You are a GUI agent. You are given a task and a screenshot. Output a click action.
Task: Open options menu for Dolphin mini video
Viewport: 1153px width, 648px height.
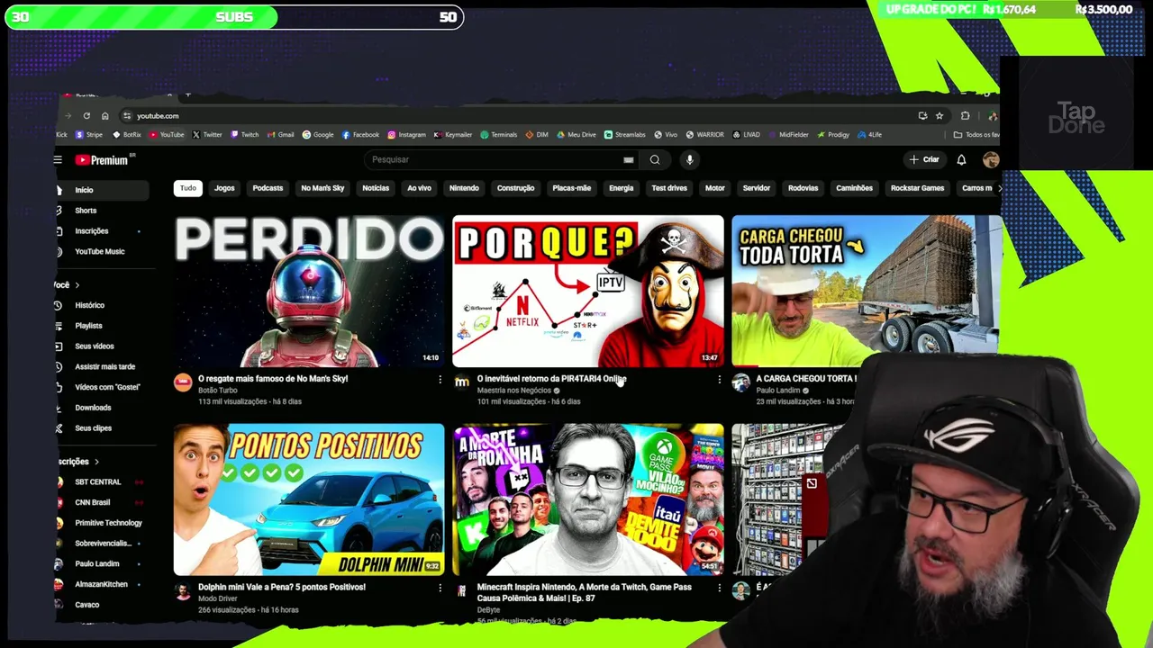pos(440,588)
